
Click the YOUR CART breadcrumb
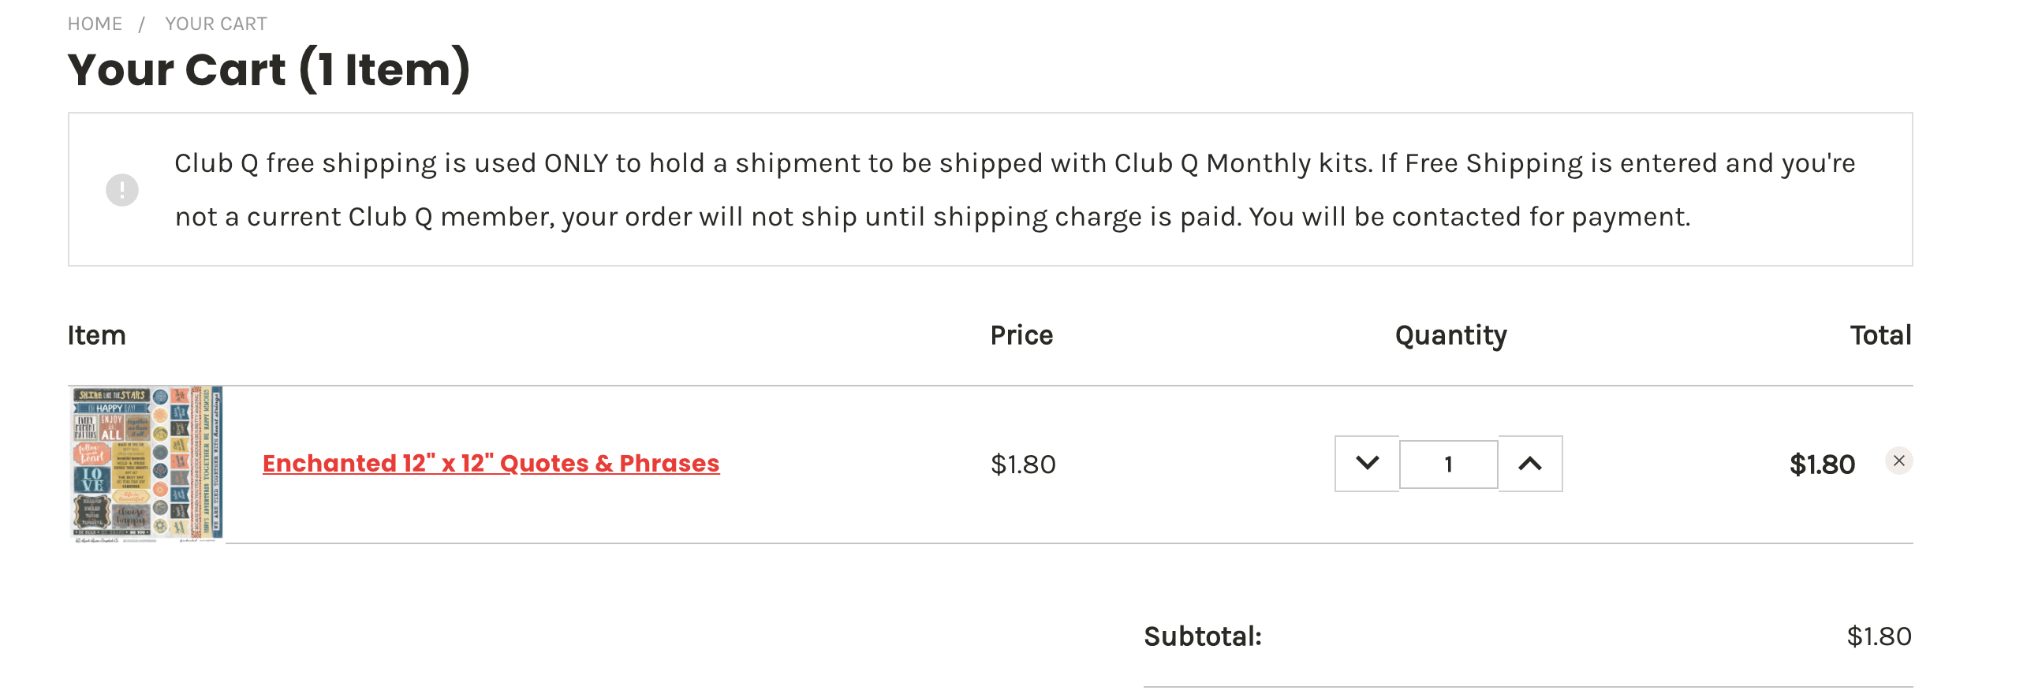point(216,24)
